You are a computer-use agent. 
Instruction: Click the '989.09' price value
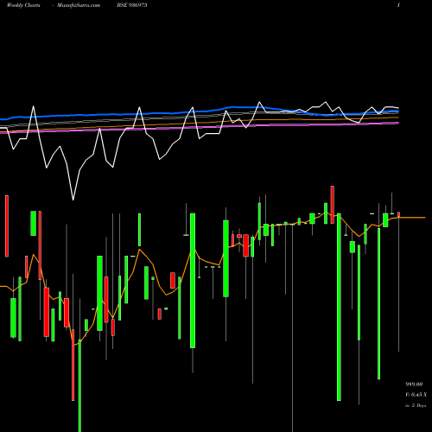coord(414,384)
